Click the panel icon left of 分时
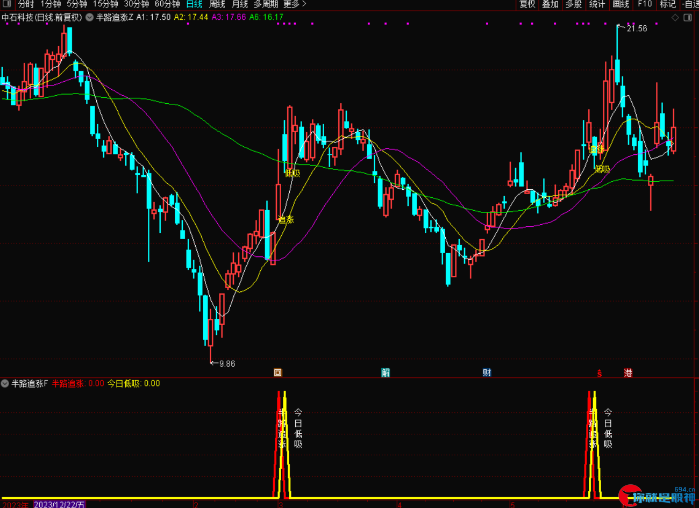 pos(7,4)
